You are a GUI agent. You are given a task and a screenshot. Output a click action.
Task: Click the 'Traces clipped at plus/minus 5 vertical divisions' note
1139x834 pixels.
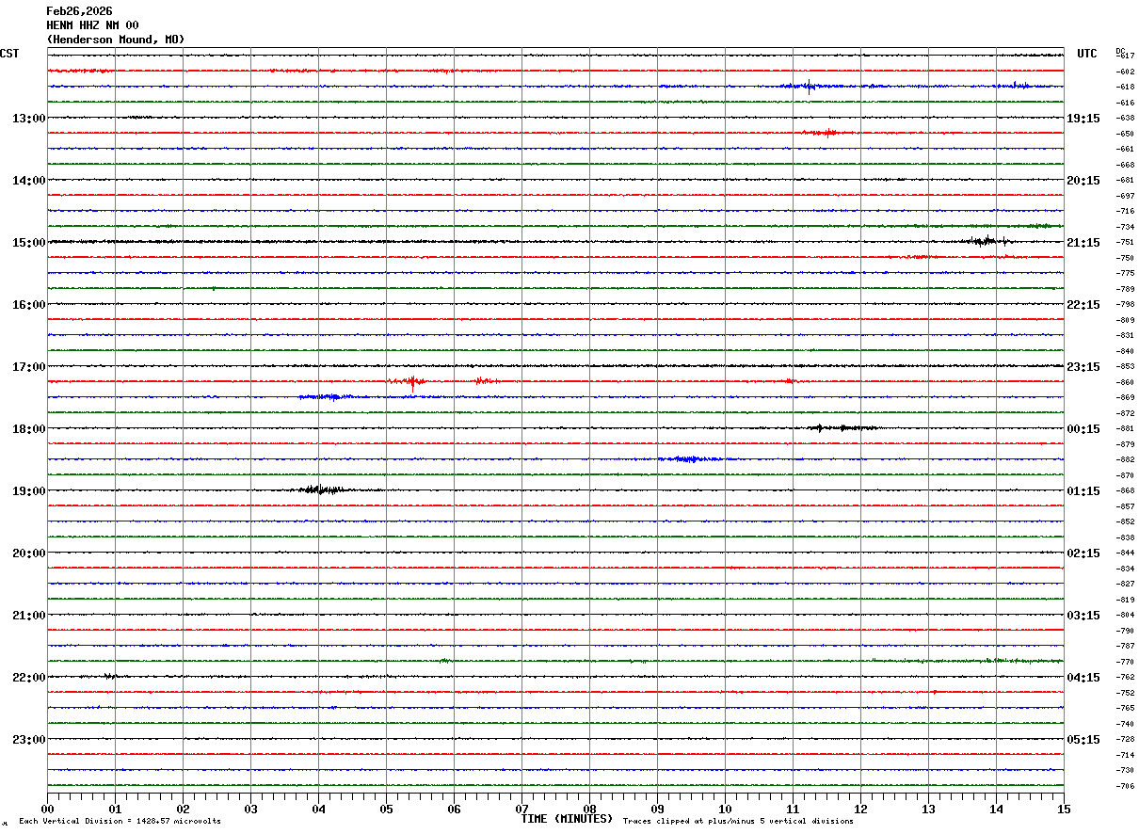tap(738, 822)
